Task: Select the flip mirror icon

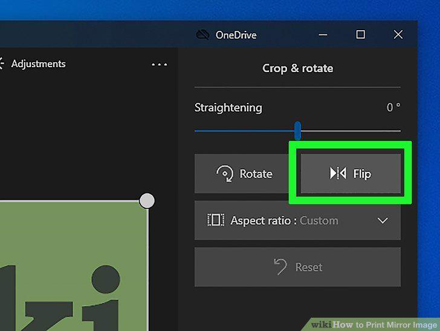Action: click(338, 173)
